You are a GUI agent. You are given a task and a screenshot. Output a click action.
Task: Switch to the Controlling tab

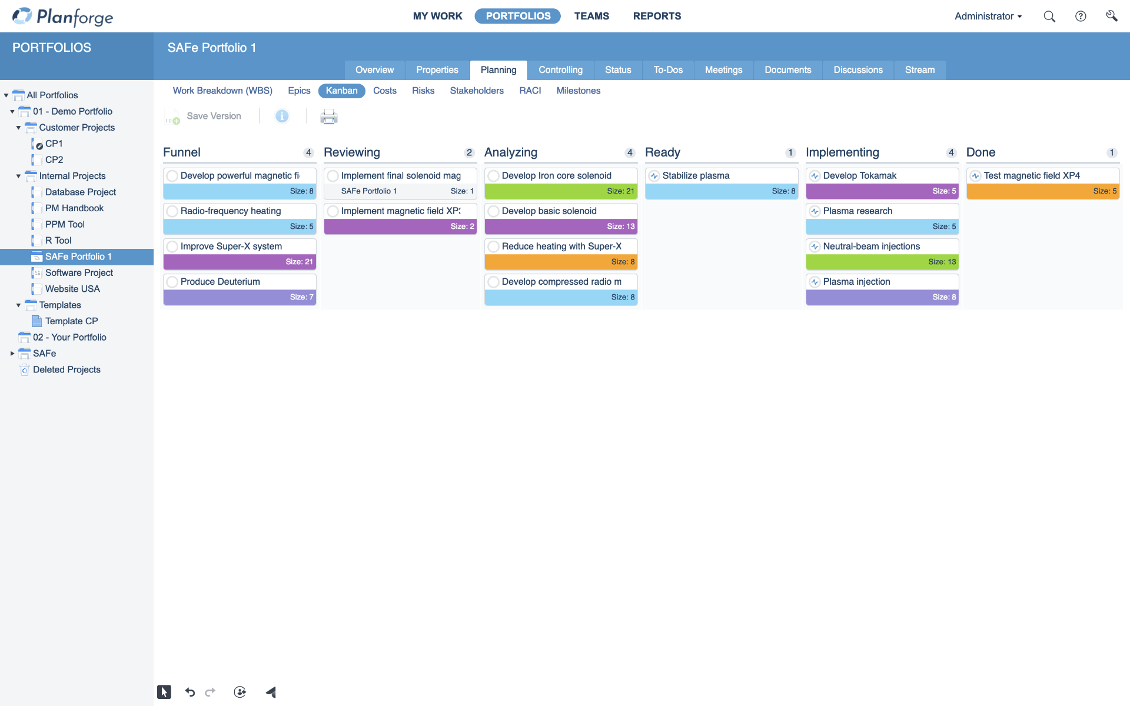tap(560, 69)
